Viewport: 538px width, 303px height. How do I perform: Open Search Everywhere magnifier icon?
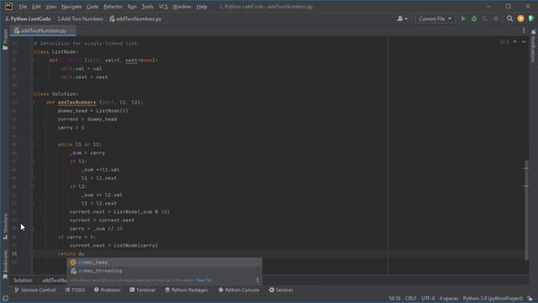tap(510, 19)
